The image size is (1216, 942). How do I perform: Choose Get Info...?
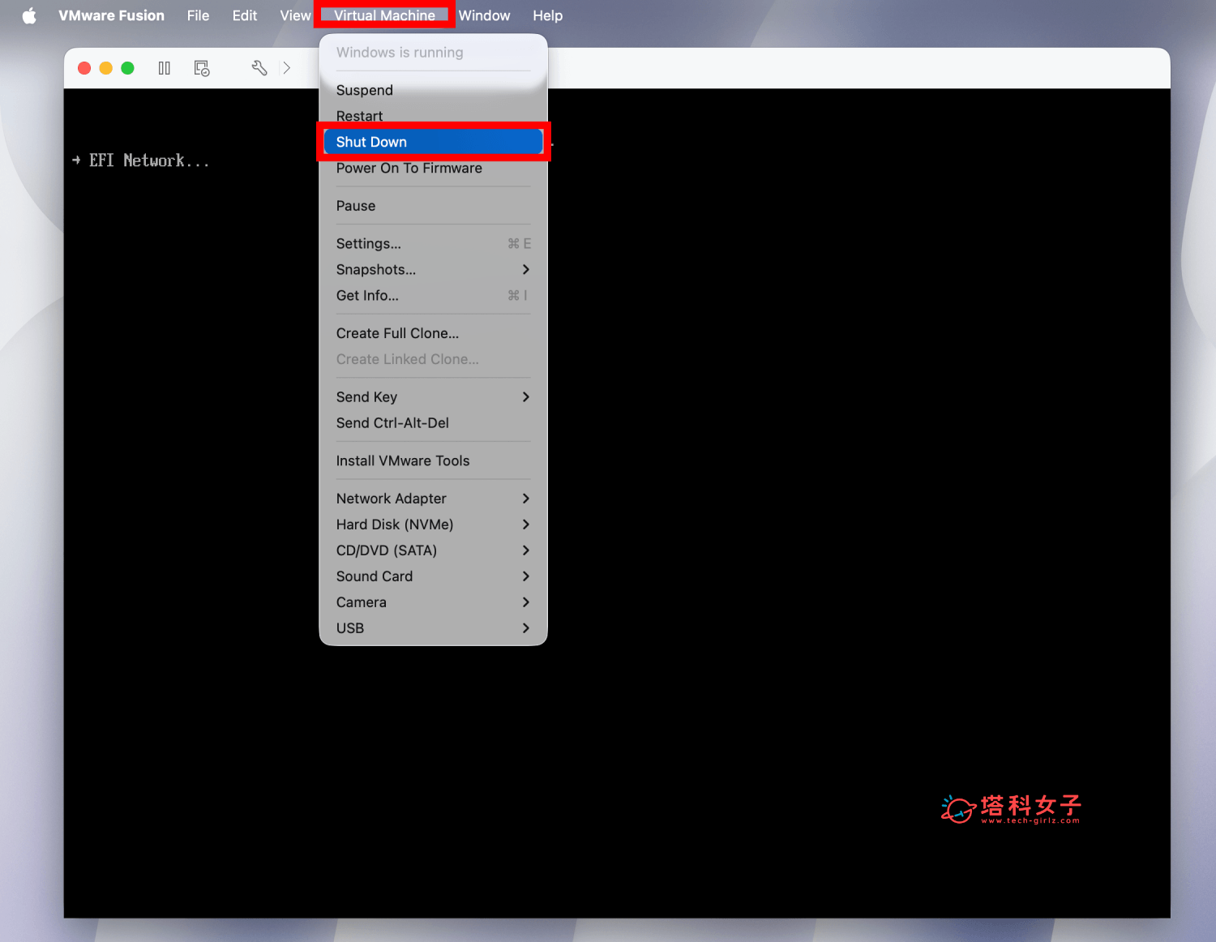click(433, 295)
